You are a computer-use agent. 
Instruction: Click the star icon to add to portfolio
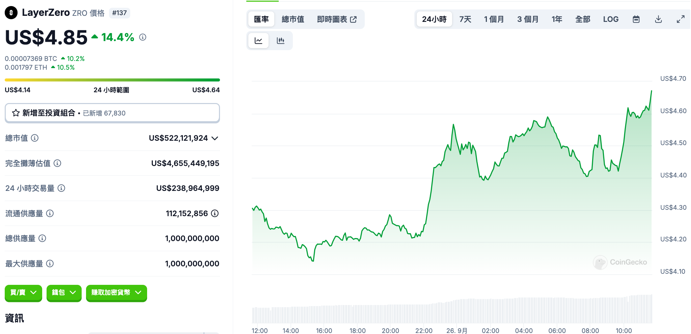[x=16, y=113]
